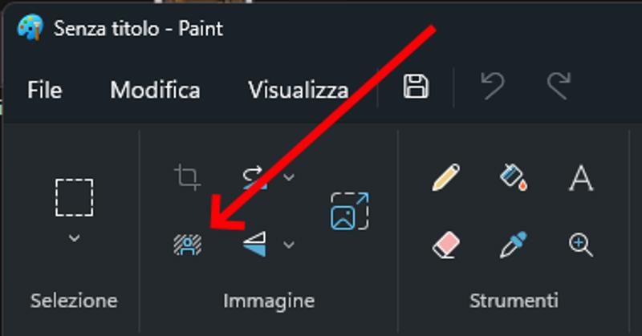This screenshot has height=336, width=642.
Task: Select the dashed rectangle selection tool
Action: 74,197
